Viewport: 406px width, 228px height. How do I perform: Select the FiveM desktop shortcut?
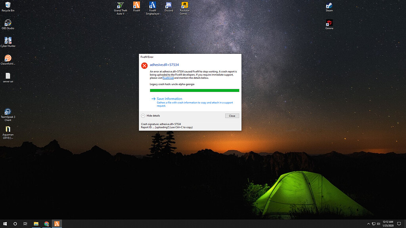[136, 7]
